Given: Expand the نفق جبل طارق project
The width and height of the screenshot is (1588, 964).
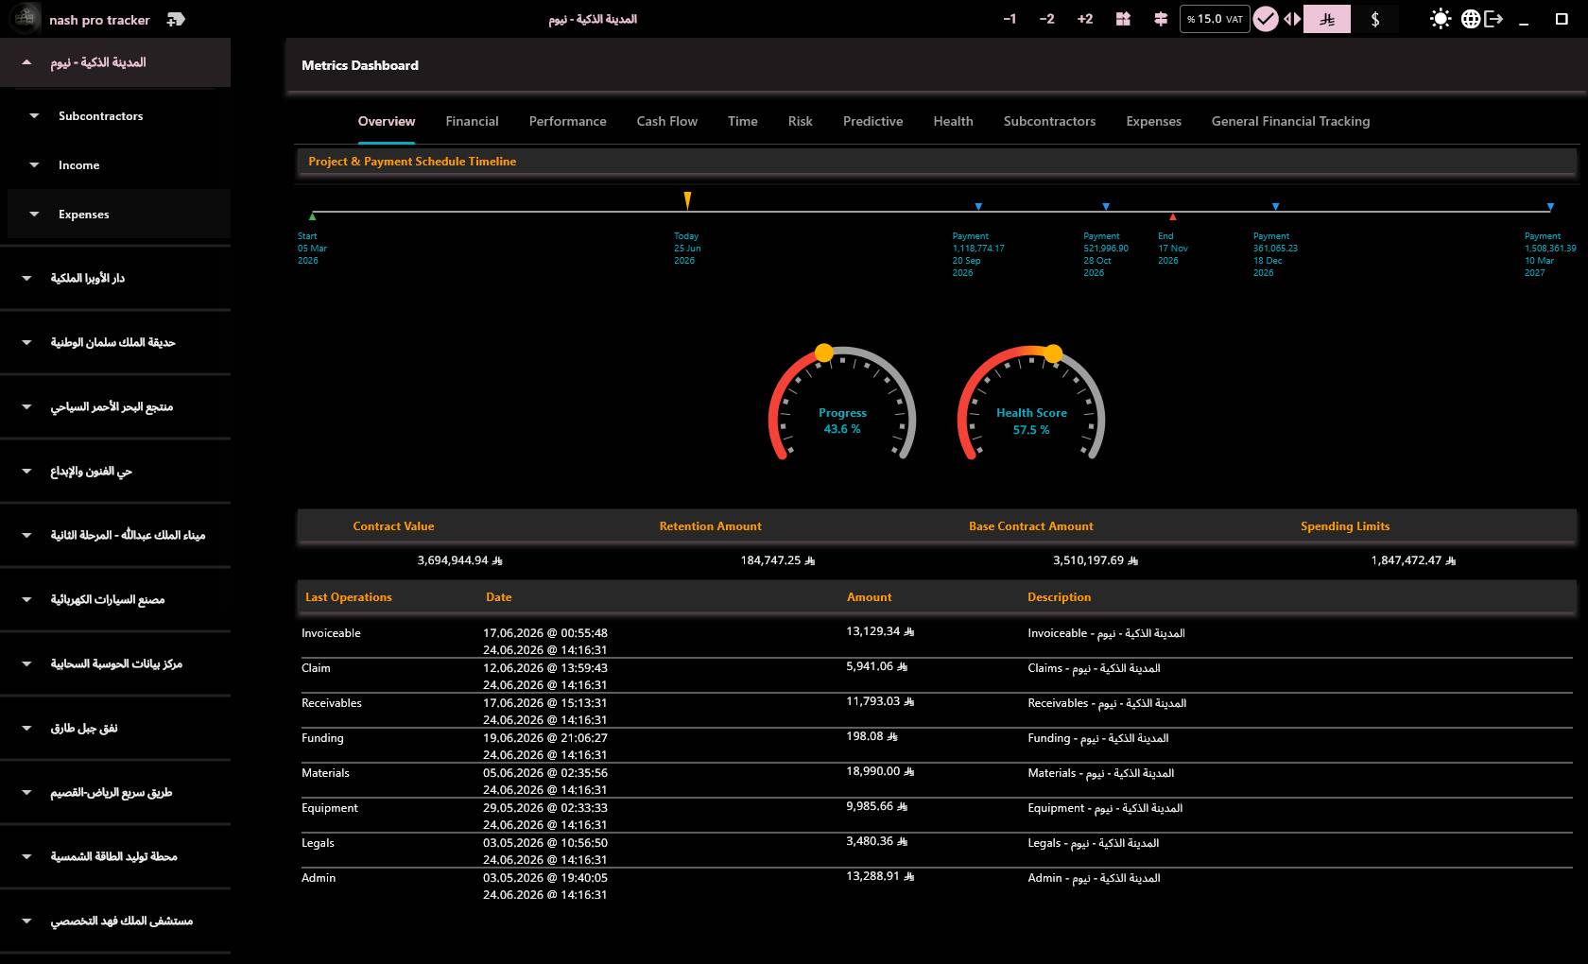Looking at the screenshot, I should [x=115, y=728].
